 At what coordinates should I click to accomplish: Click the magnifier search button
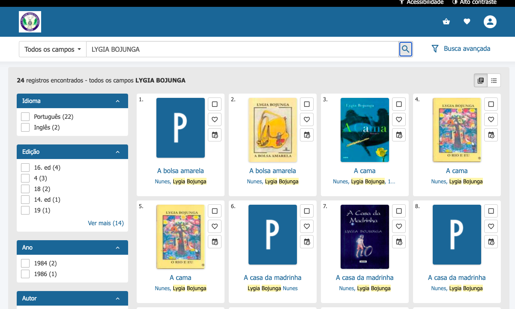click(405, 49)
